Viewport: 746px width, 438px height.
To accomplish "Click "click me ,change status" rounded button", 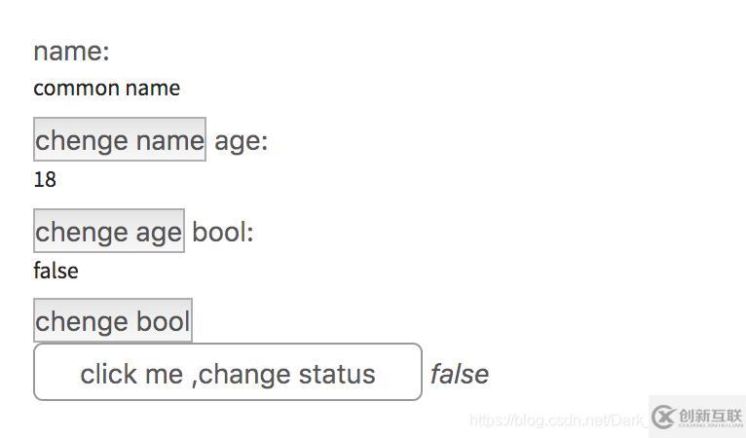I will point(228,372).
